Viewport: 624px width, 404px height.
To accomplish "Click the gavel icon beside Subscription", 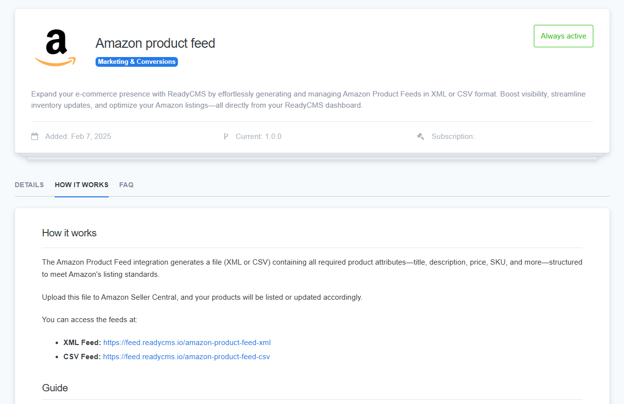I will click(420, 136).
